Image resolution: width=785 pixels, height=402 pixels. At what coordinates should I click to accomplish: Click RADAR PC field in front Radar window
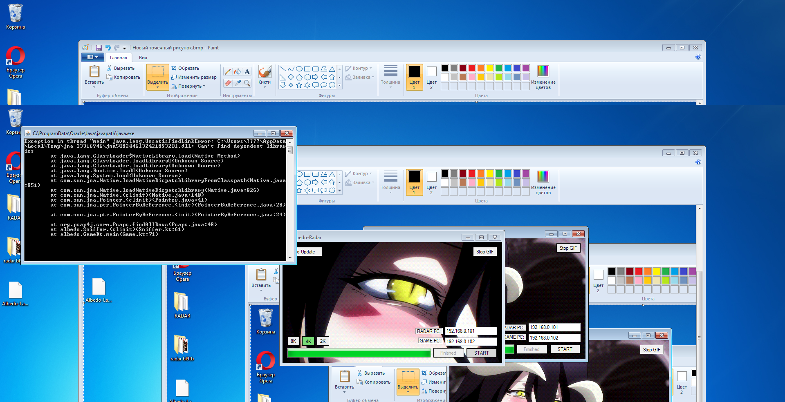[471, 331]
